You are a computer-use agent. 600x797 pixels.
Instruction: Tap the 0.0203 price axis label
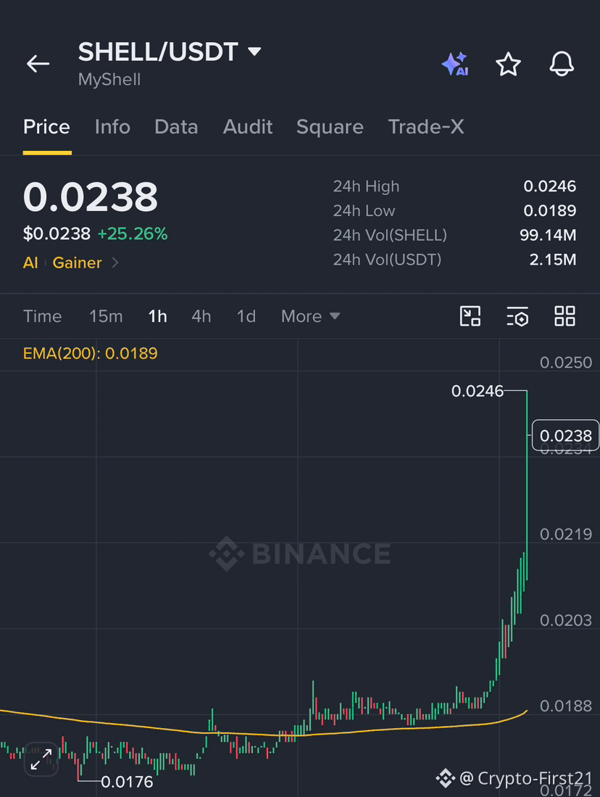565,620
